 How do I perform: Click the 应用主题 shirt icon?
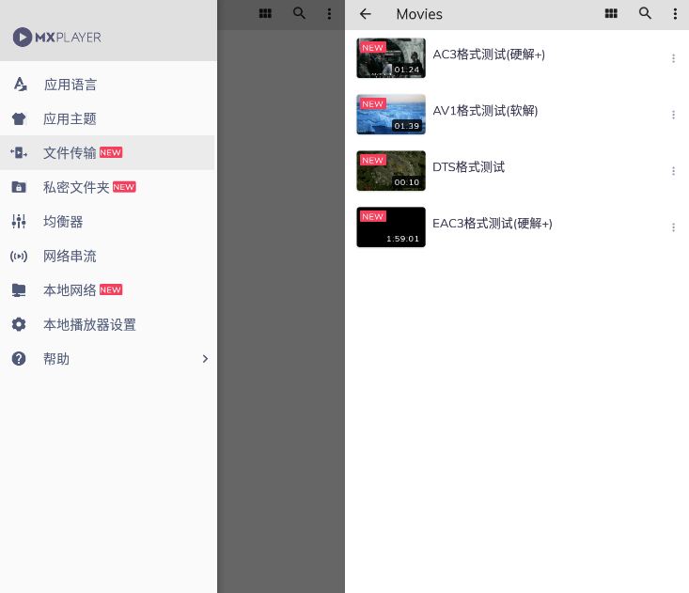click(19, 119)
